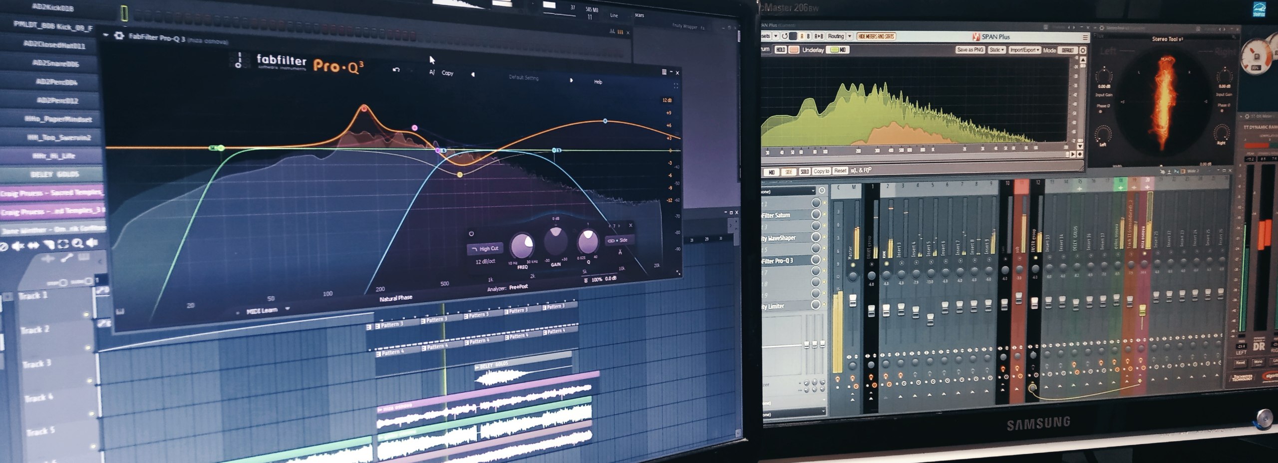Viewport: 1278px width, 463px height.
Task: Click the orange spectrum color swatch
Action: coord(794,50)
